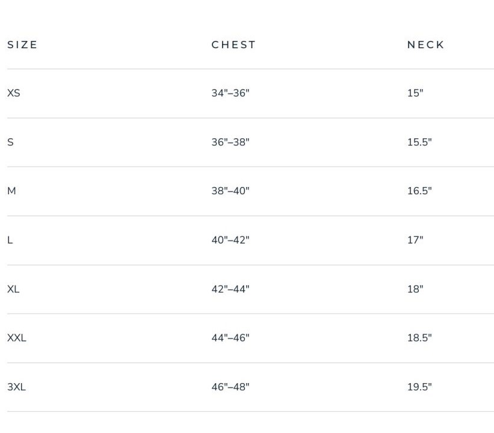Select the XL size row label
Screen dimensions: 494x433
click(x=13, y=289)
